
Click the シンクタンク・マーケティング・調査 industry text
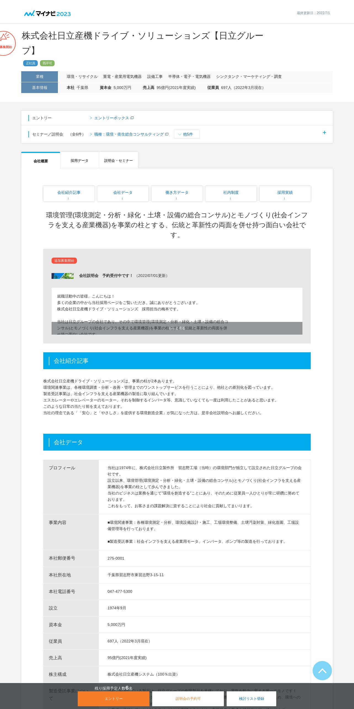coord(249,76)
